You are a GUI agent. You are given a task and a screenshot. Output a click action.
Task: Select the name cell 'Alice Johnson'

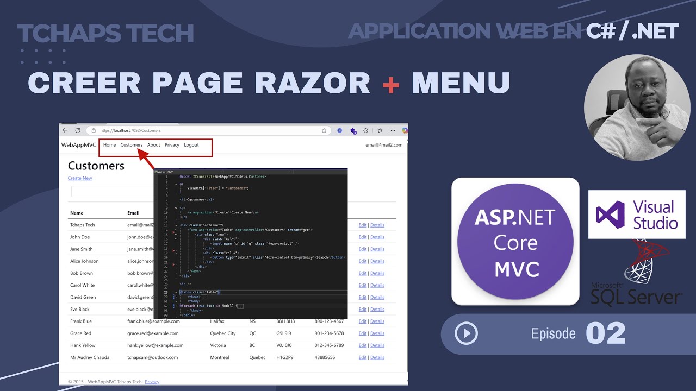[x=84, y=261]
